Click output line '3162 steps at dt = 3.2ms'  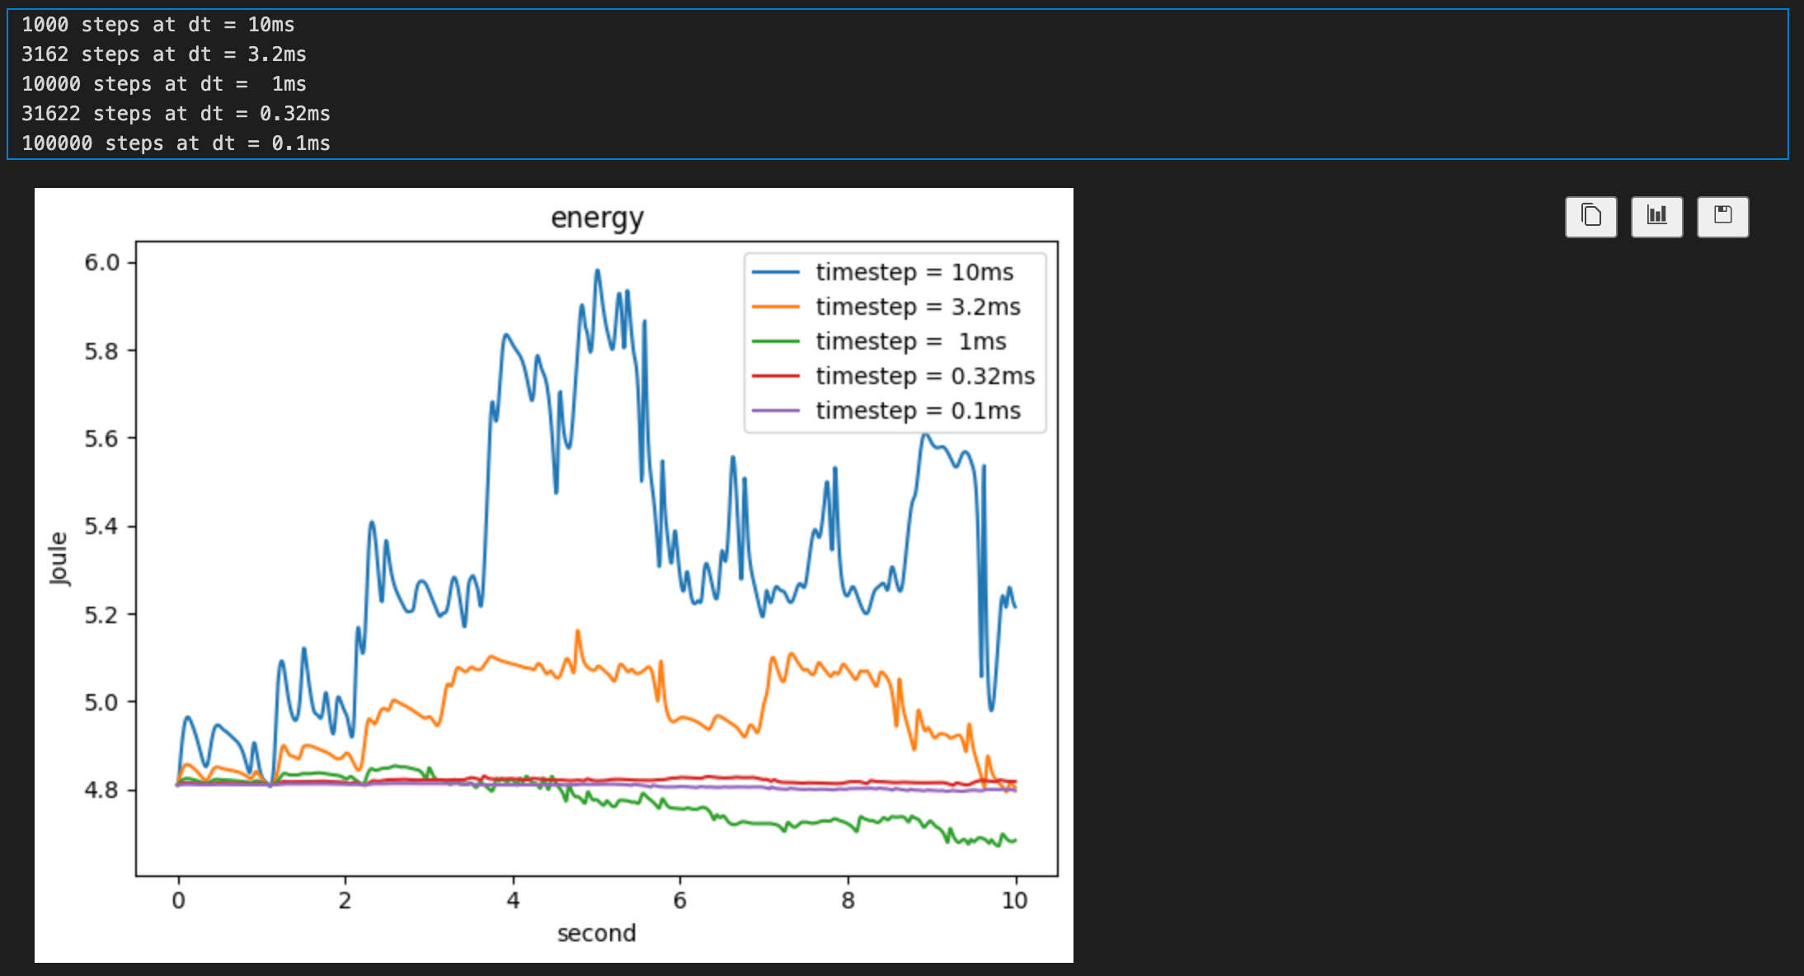[x=163, y=54]
